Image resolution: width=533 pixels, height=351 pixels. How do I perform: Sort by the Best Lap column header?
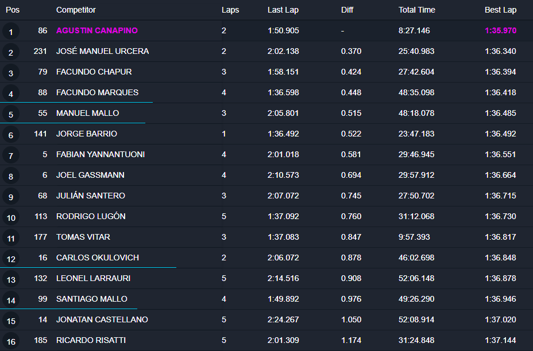point(500,10)
